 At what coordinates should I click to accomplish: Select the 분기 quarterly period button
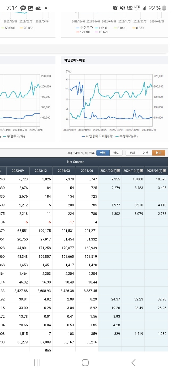point(158,153)
